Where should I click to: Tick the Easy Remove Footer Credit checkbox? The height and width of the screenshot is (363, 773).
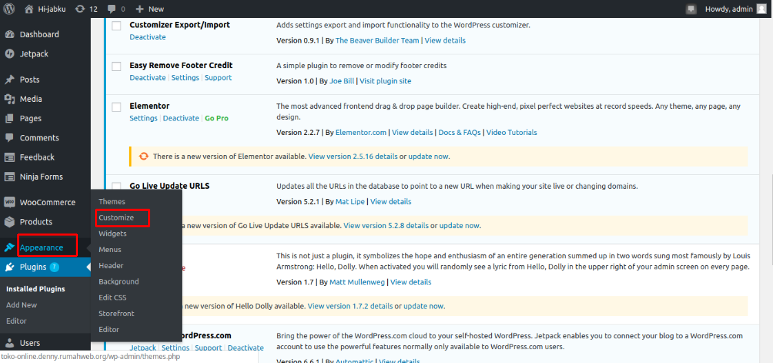[x=116, y=67]
